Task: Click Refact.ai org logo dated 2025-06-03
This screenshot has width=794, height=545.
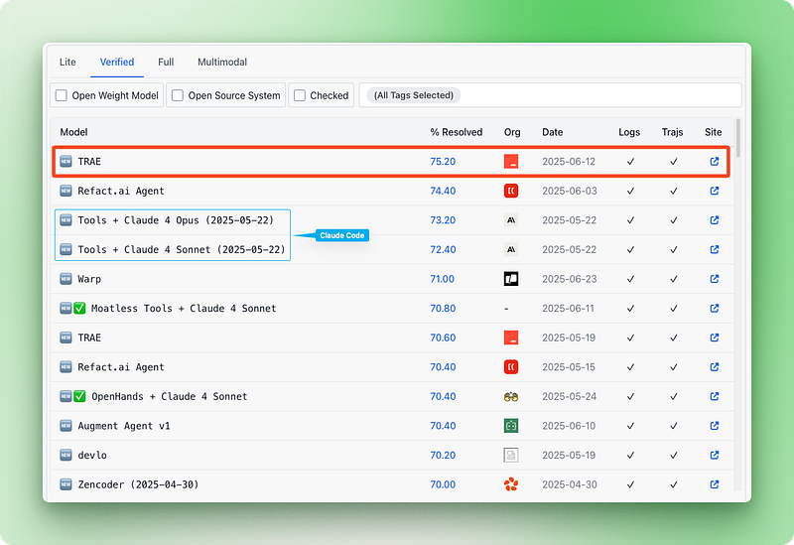Action: click(511, 191)
